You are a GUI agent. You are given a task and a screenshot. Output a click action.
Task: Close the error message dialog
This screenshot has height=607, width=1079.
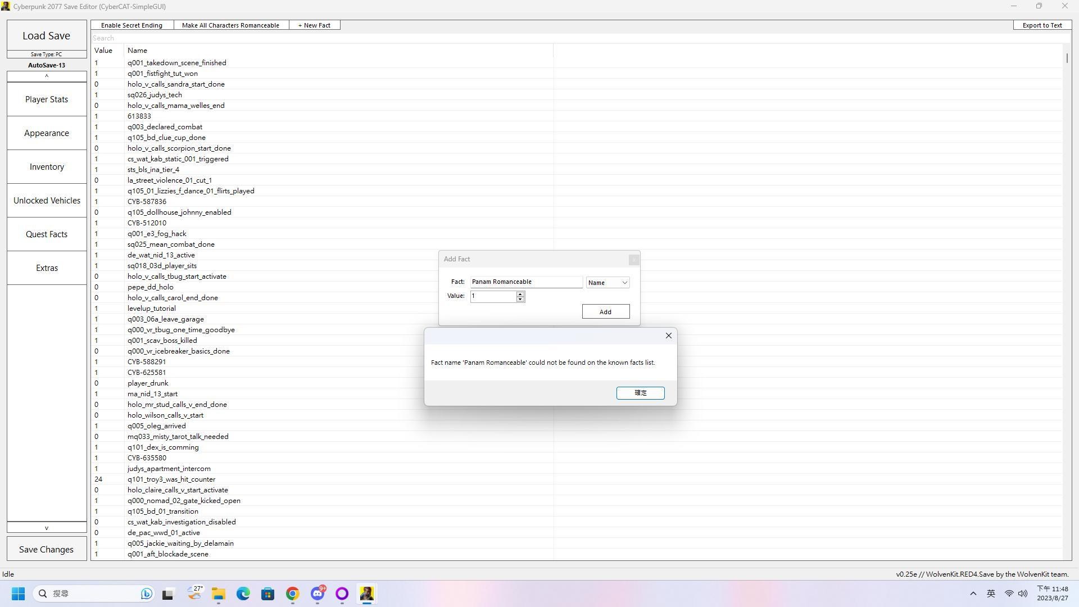pos(668,336)
